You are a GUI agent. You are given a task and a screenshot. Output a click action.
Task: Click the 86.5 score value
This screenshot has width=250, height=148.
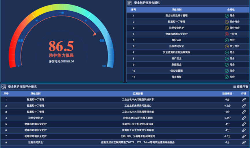(x=61, y=46)
